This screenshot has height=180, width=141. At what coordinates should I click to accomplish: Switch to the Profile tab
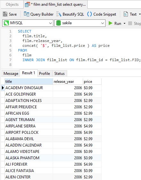coord(44,74)
